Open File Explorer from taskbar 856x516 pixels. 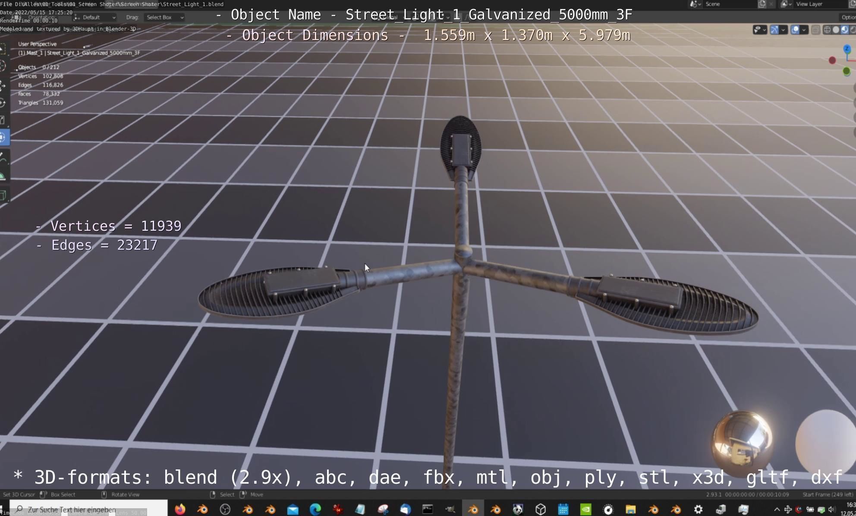(631, 509)
